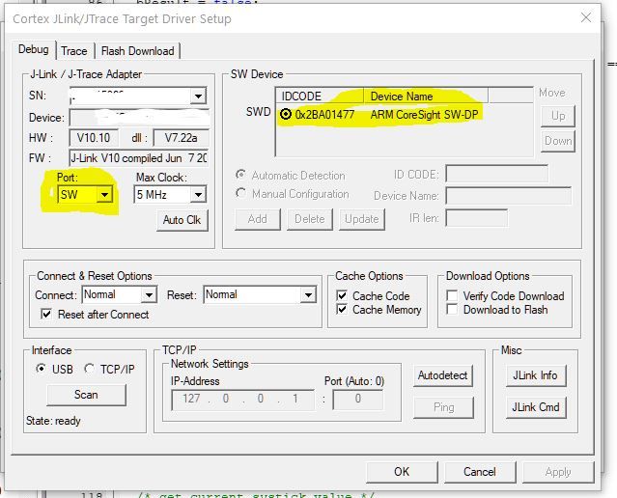Confirm with the OK button
Screen dimensions: 617x498
point(402,472)
